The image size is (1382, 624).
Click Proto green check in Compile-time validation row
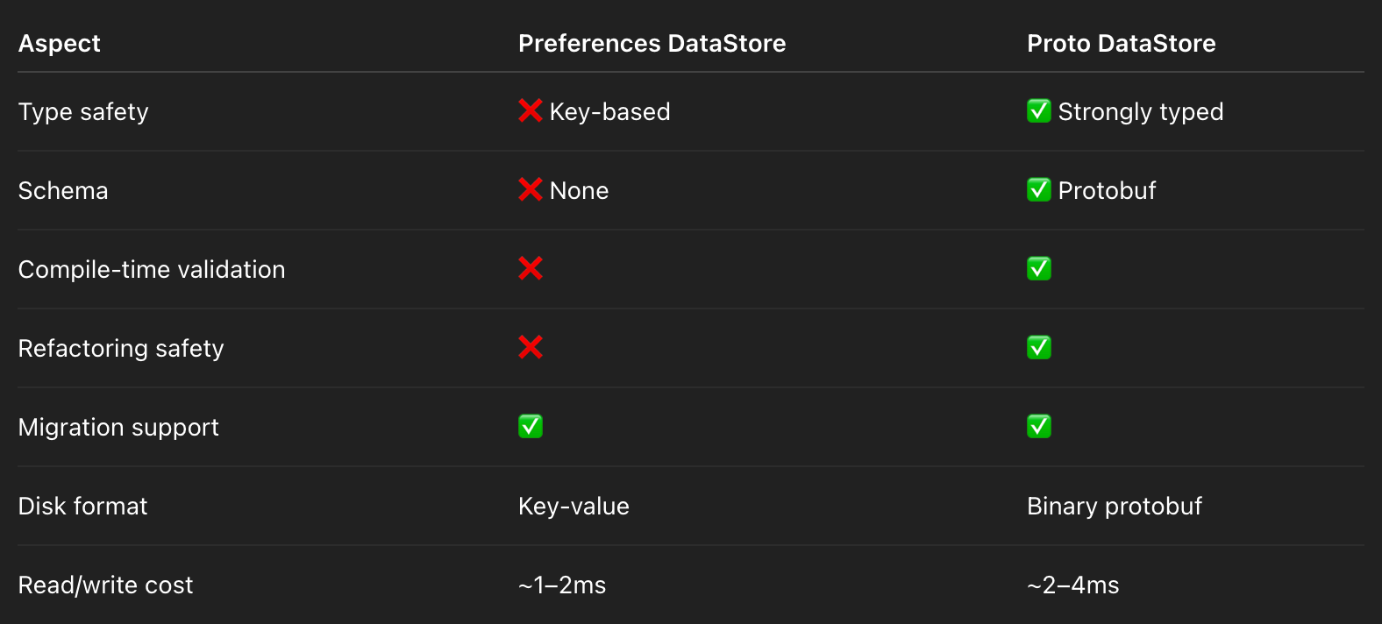point(1039,269)
